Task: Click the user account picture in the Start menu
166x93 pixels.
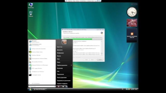Action: coord(64,42)
